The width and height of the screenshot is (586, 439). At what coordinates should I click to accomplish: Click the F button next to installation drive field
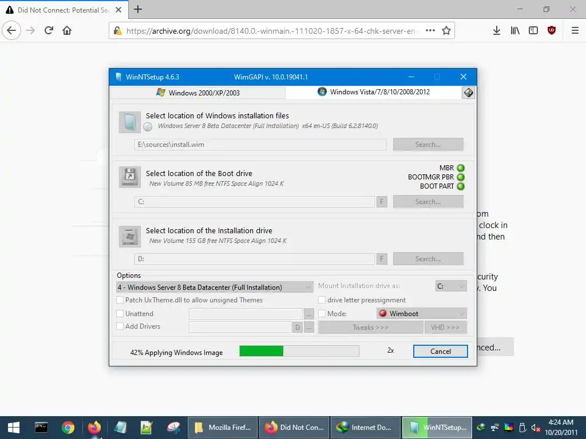(382, 259)
